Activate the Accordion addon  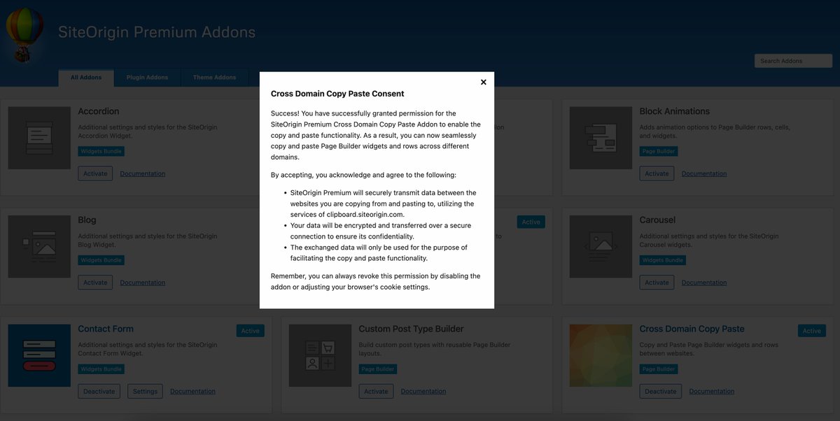95,173
